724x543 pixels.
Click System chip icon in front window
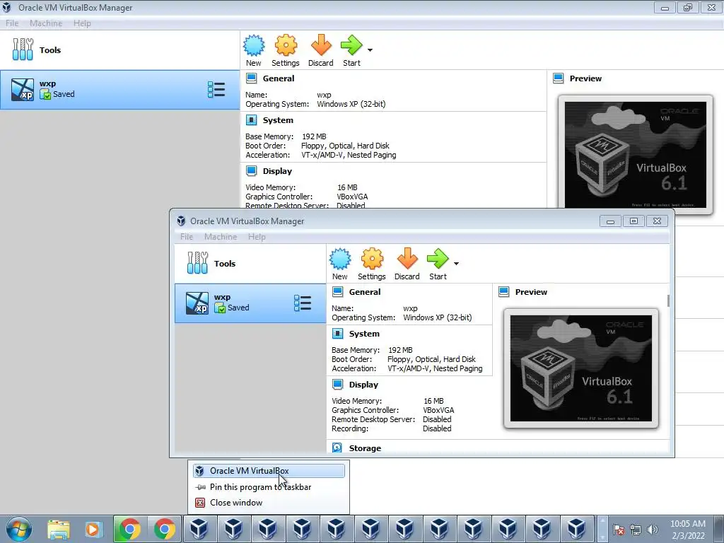(337, 334)
